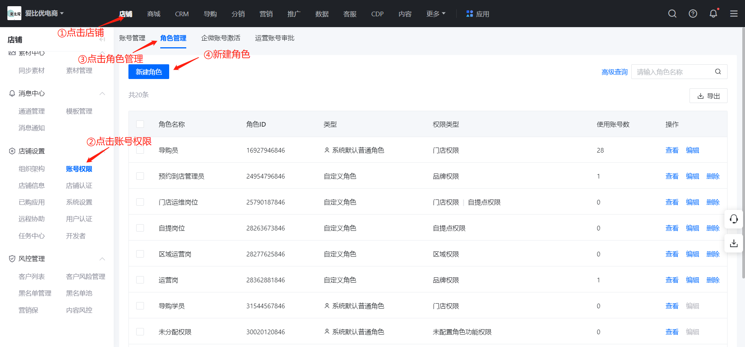Check the 运营岗 row checkbox
Viewport: 745px width, 347px height.
tap(140, 280)
